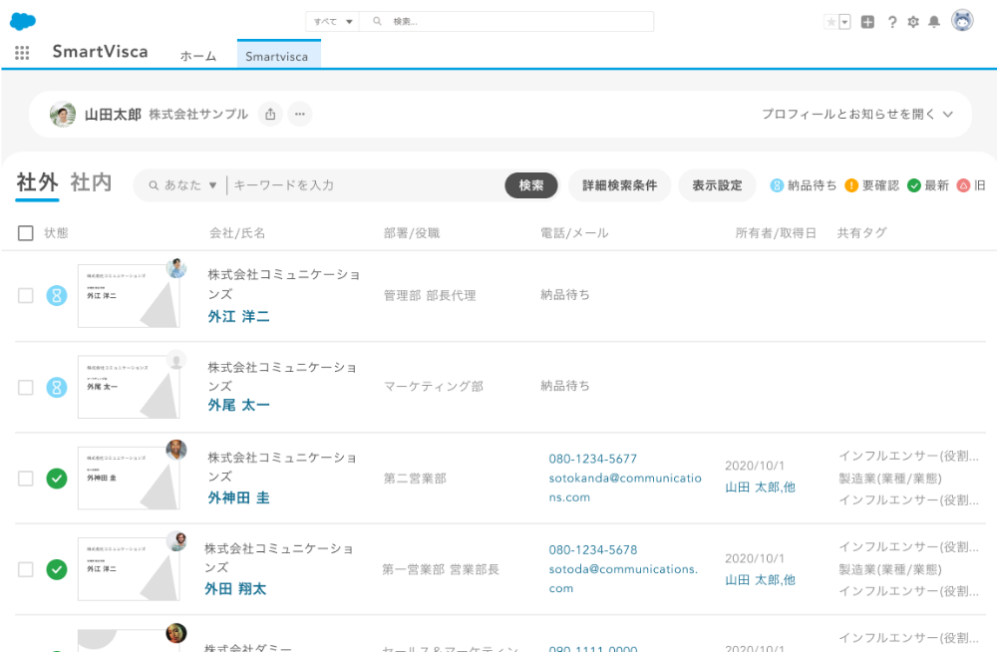Viewport: 997px width, 652px height.
Task: Open the notifications bell
Action: 934,22
